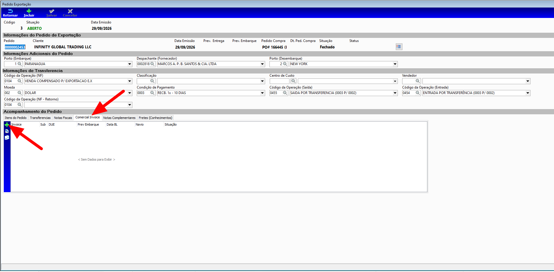Screen dimensions: 554x272
Task: Click Código da Operação (Saída) lookup magnifier
Action: tap(285, 93)
